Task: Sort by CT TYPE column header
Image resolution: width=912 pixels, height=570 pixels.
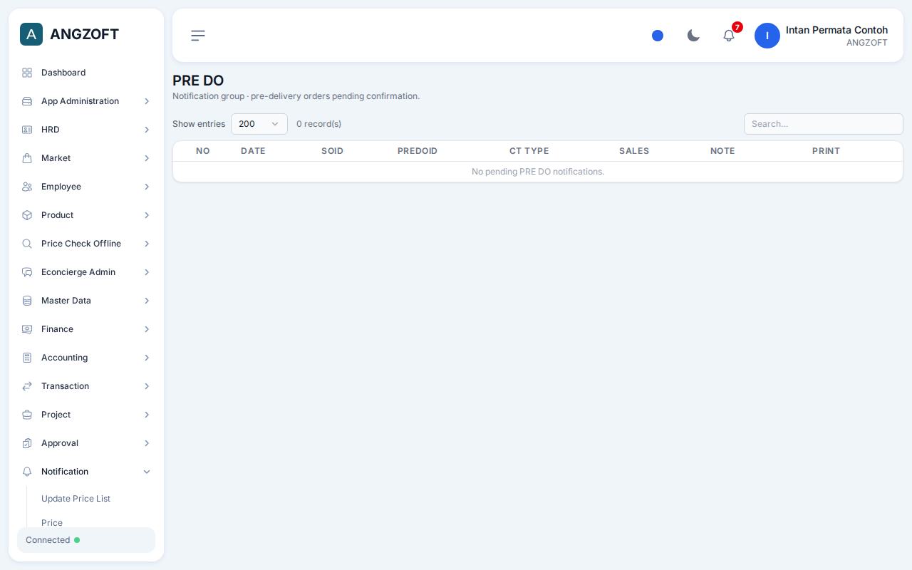Action: 529,151
